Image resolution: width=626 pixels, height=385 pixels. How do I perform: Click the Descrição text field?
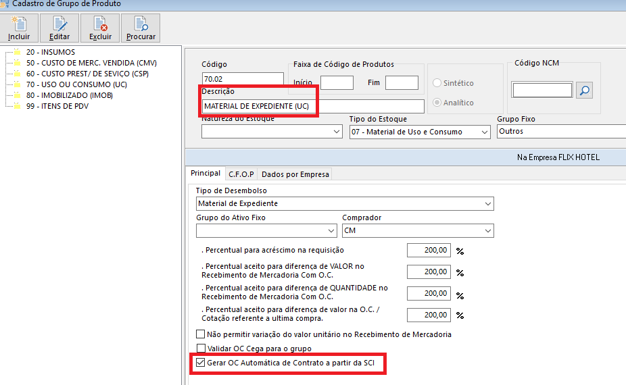point(313,106)
